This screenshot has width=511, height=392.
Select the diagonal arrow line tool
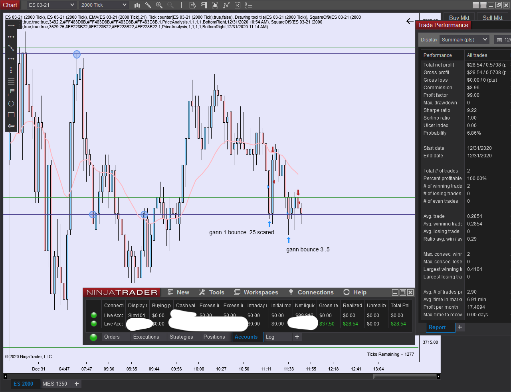click(x=11, y=48)
